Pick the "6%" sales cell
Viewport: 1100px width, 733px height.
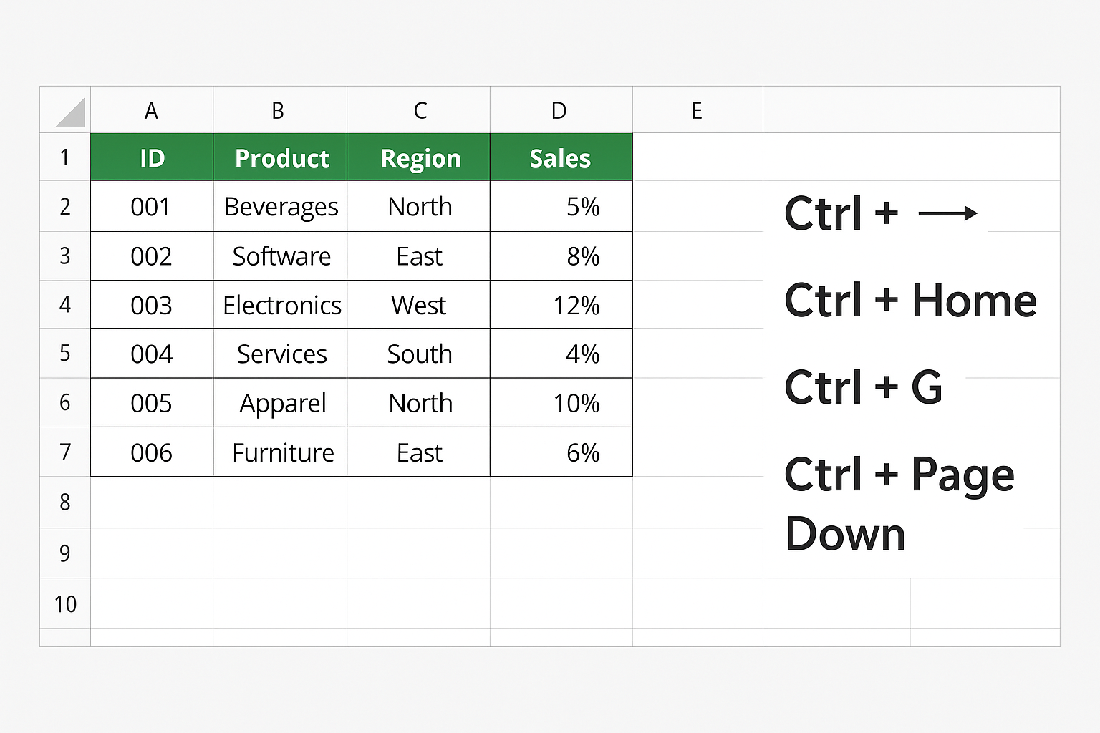(561, 452)
